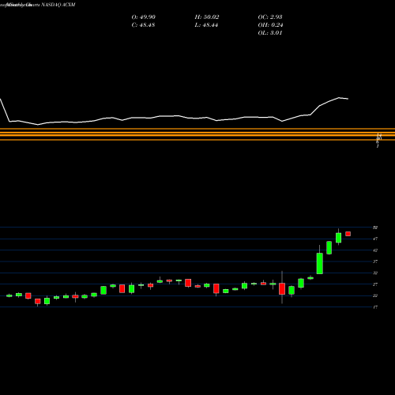Click the 22 price axis label
This screenshot has height=395, width=395.
[375, 295]
